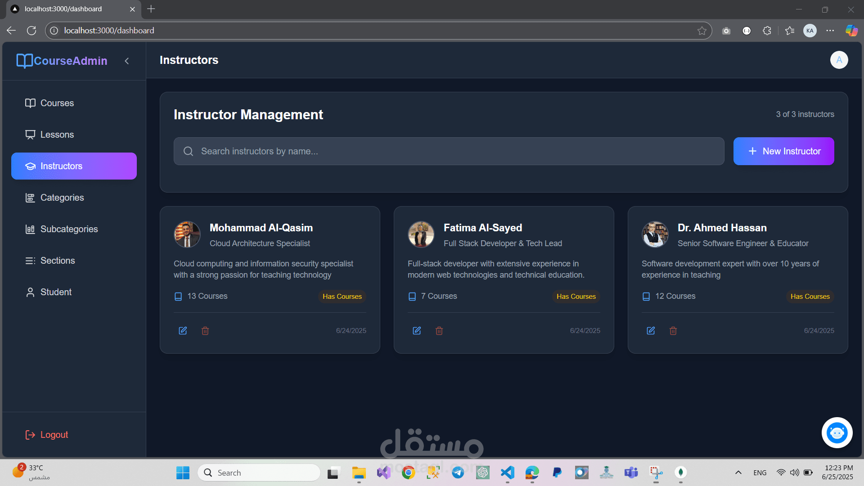
Task: Delete Fatima Al-Sayed using trash icon
Action: click(x=439, y=331)
